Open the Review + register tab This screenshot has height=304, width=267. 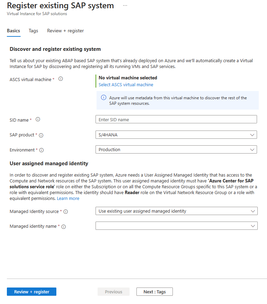click(65, 31)
